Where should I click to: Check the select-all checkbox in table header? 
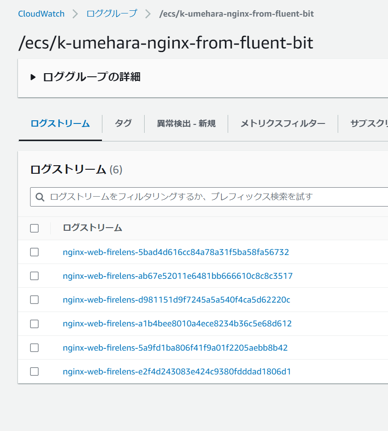34,228
